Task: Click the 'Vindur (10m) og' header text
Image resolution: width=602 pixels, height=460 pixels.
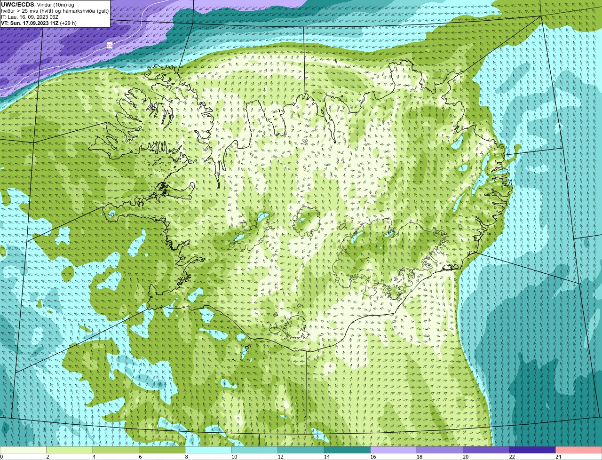Action: (55, 5)
